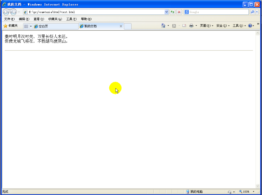The height and width of the screenshot is (195, 262).
Task: Click the red Stop loading icon
Action: click(179, 12)
